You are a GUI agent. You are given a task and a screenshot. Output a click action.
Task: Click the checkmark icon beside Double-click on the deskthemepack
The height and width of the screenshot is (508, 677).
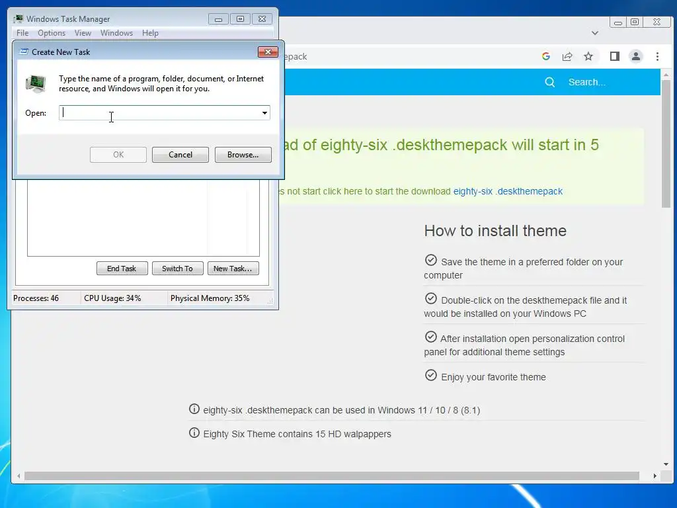[x=431, y=298]
